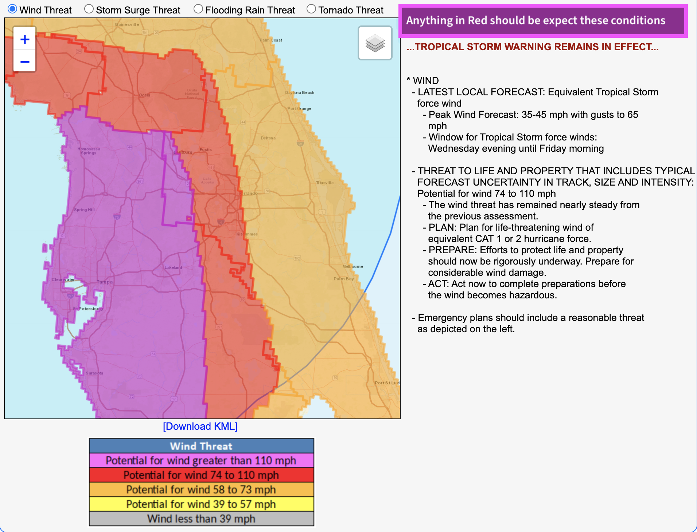Viewport: 697px width, 532px height.
Task: Click the red '74 to 110 mph' legend swatch
Action: pos(201,475)
